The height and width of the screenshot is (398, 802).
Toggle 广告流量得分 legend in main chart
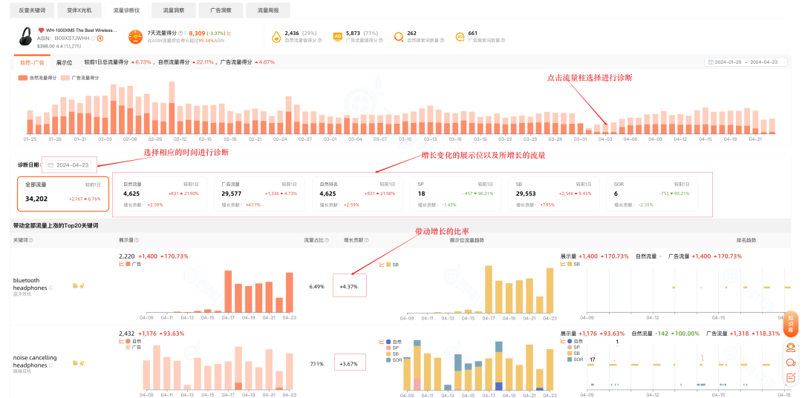[82, 77]
